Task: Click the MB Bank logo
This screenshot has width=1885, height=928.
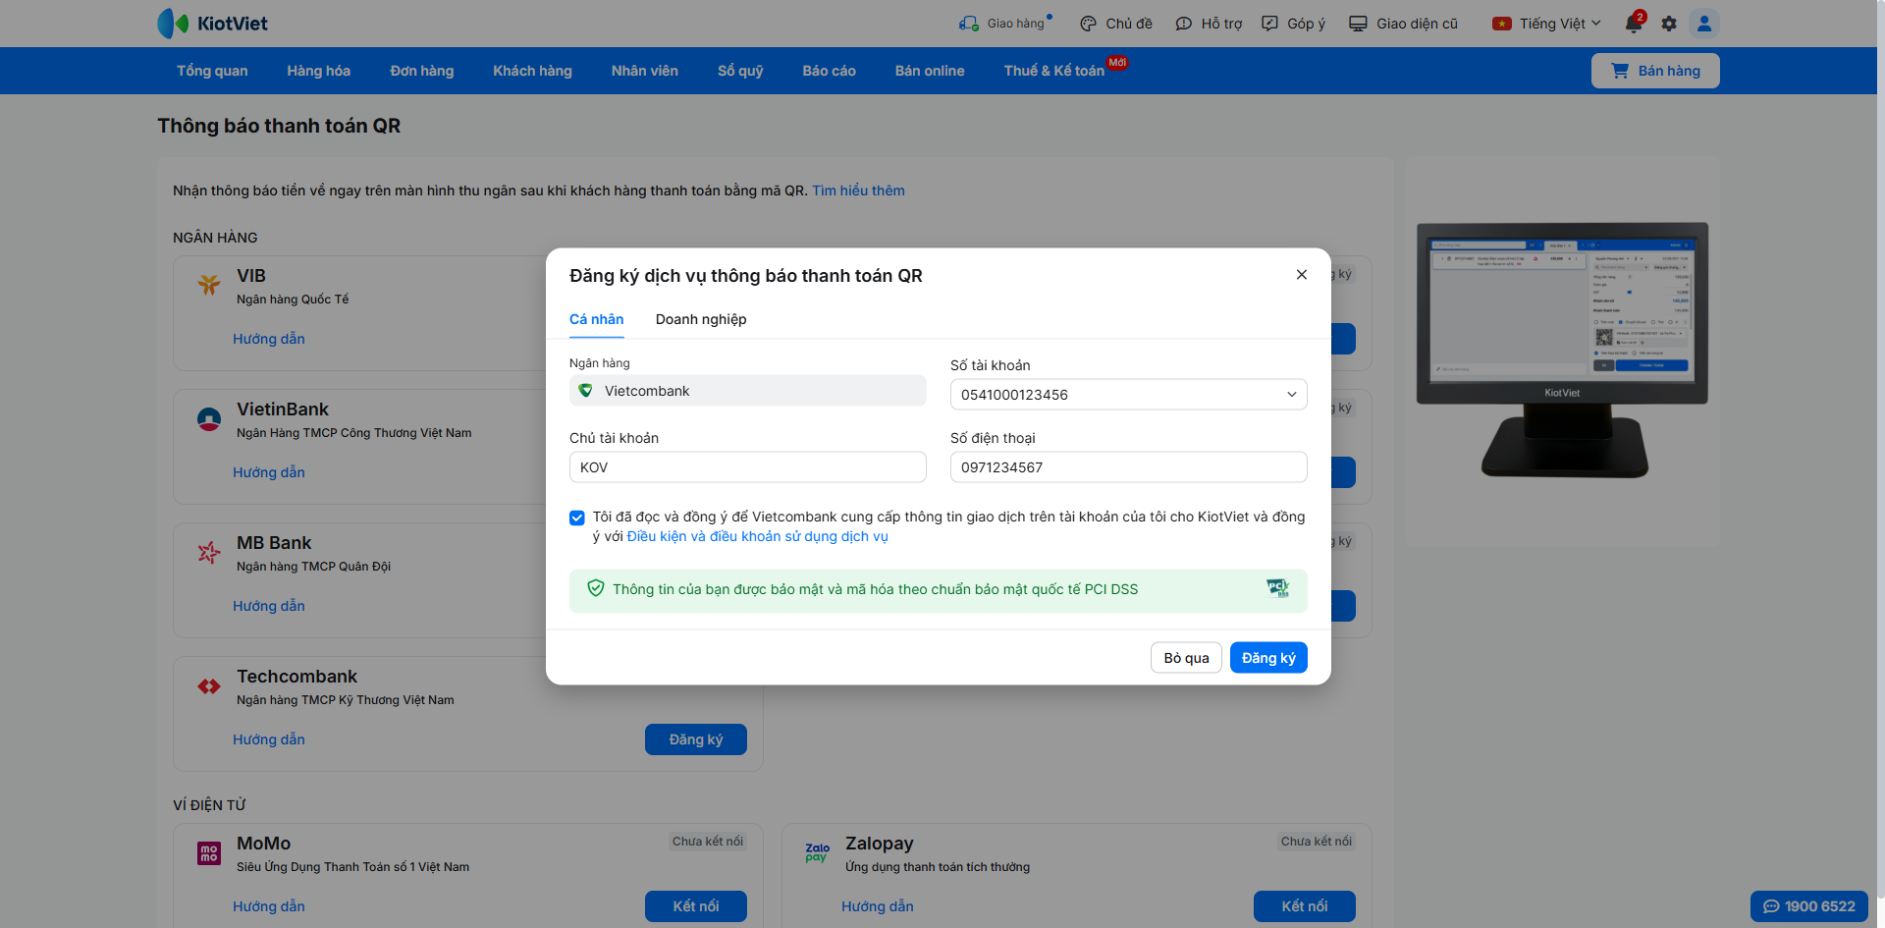Action: (x=209, y=553)
